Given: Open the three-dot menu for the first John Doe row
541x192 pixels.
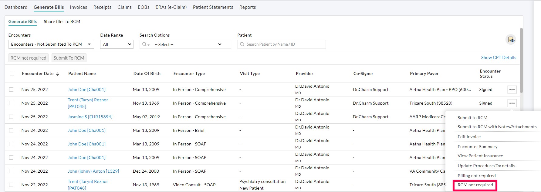Looking at the screenshot, I should click(512, 89).
